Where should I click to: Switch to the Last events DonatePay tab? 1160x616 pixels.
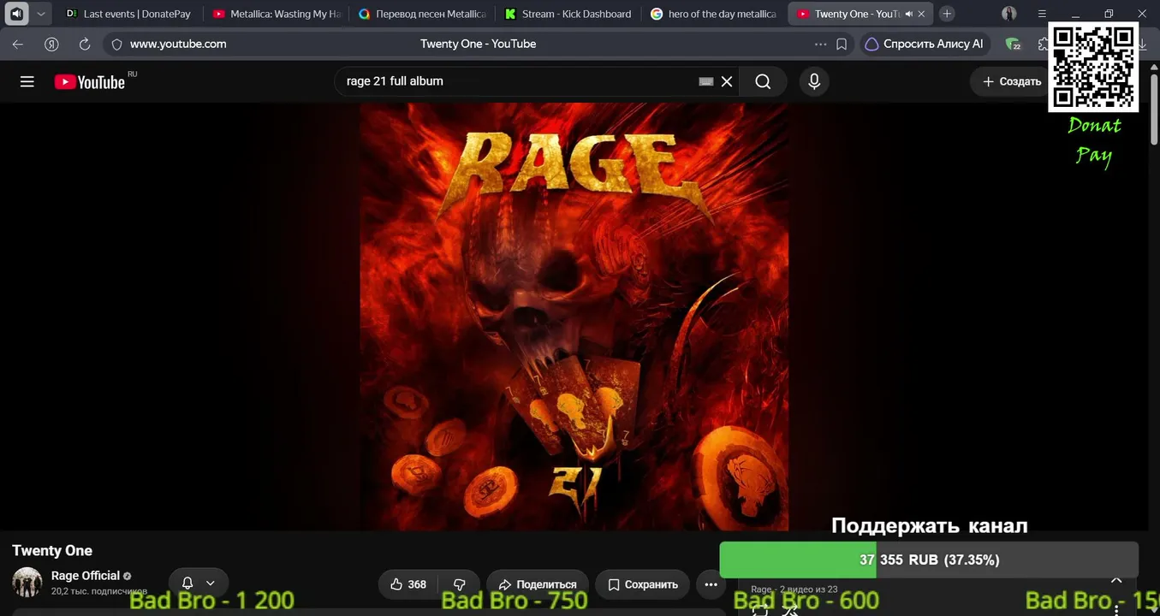[x=128, y=14]
